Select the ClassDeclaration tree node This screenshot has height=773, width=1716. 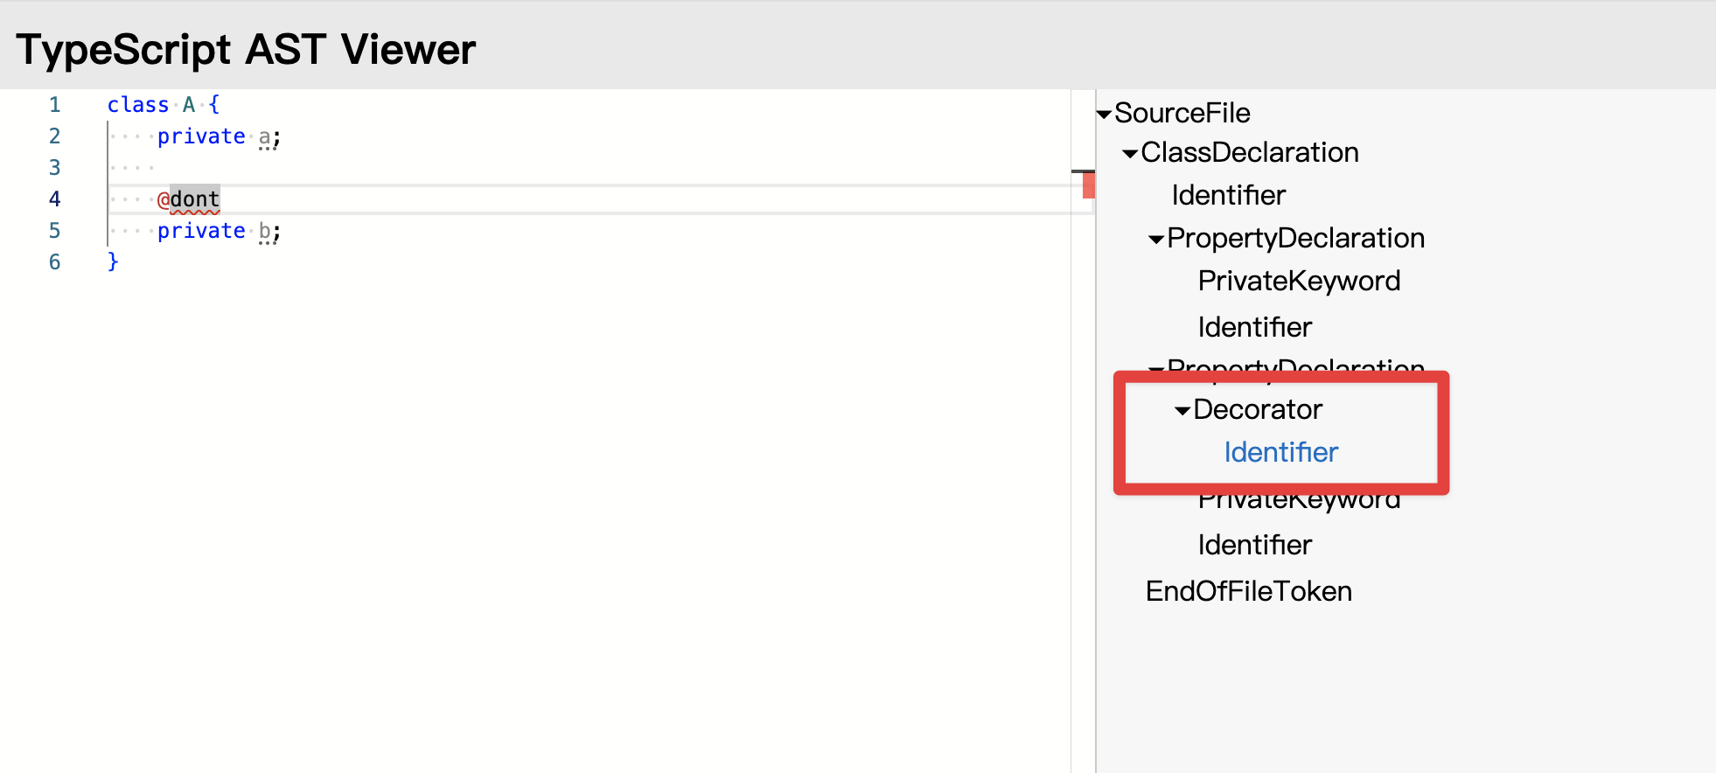tap(1249, 152)
